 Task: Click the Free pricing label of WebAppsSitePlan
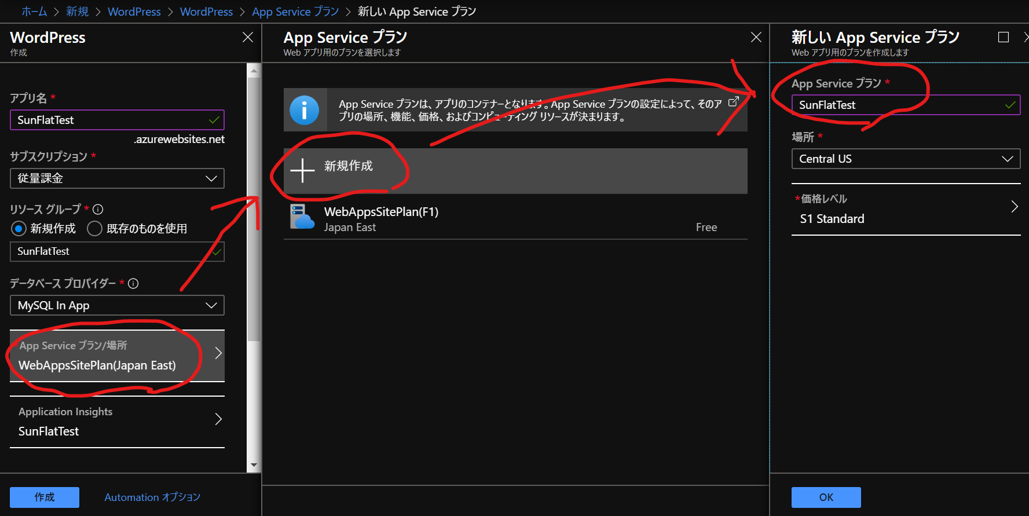point(706,228)
